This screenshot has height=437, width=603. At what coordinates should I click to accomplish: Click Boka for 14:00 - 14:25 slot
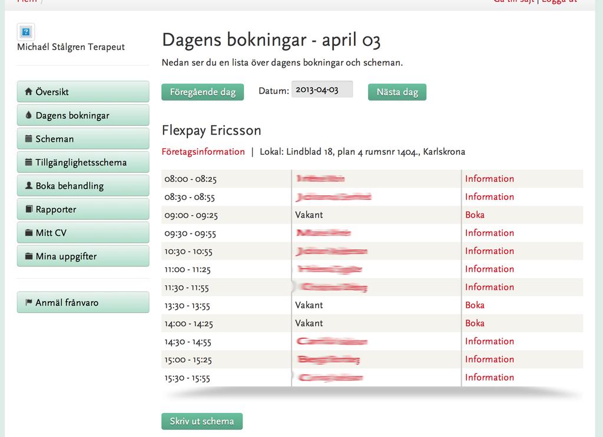[x=475, y=323]
